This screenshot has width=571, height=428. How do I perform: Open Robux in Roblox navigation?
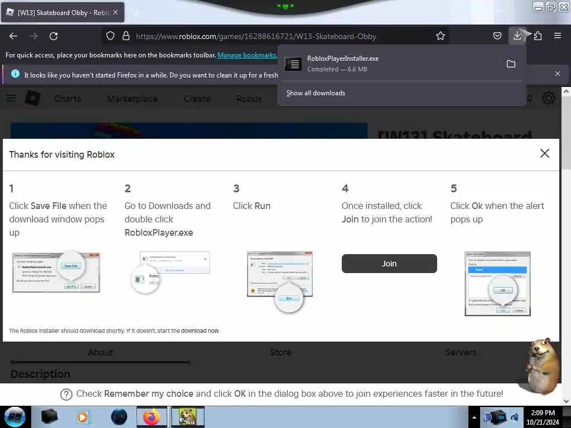(249, 99)
